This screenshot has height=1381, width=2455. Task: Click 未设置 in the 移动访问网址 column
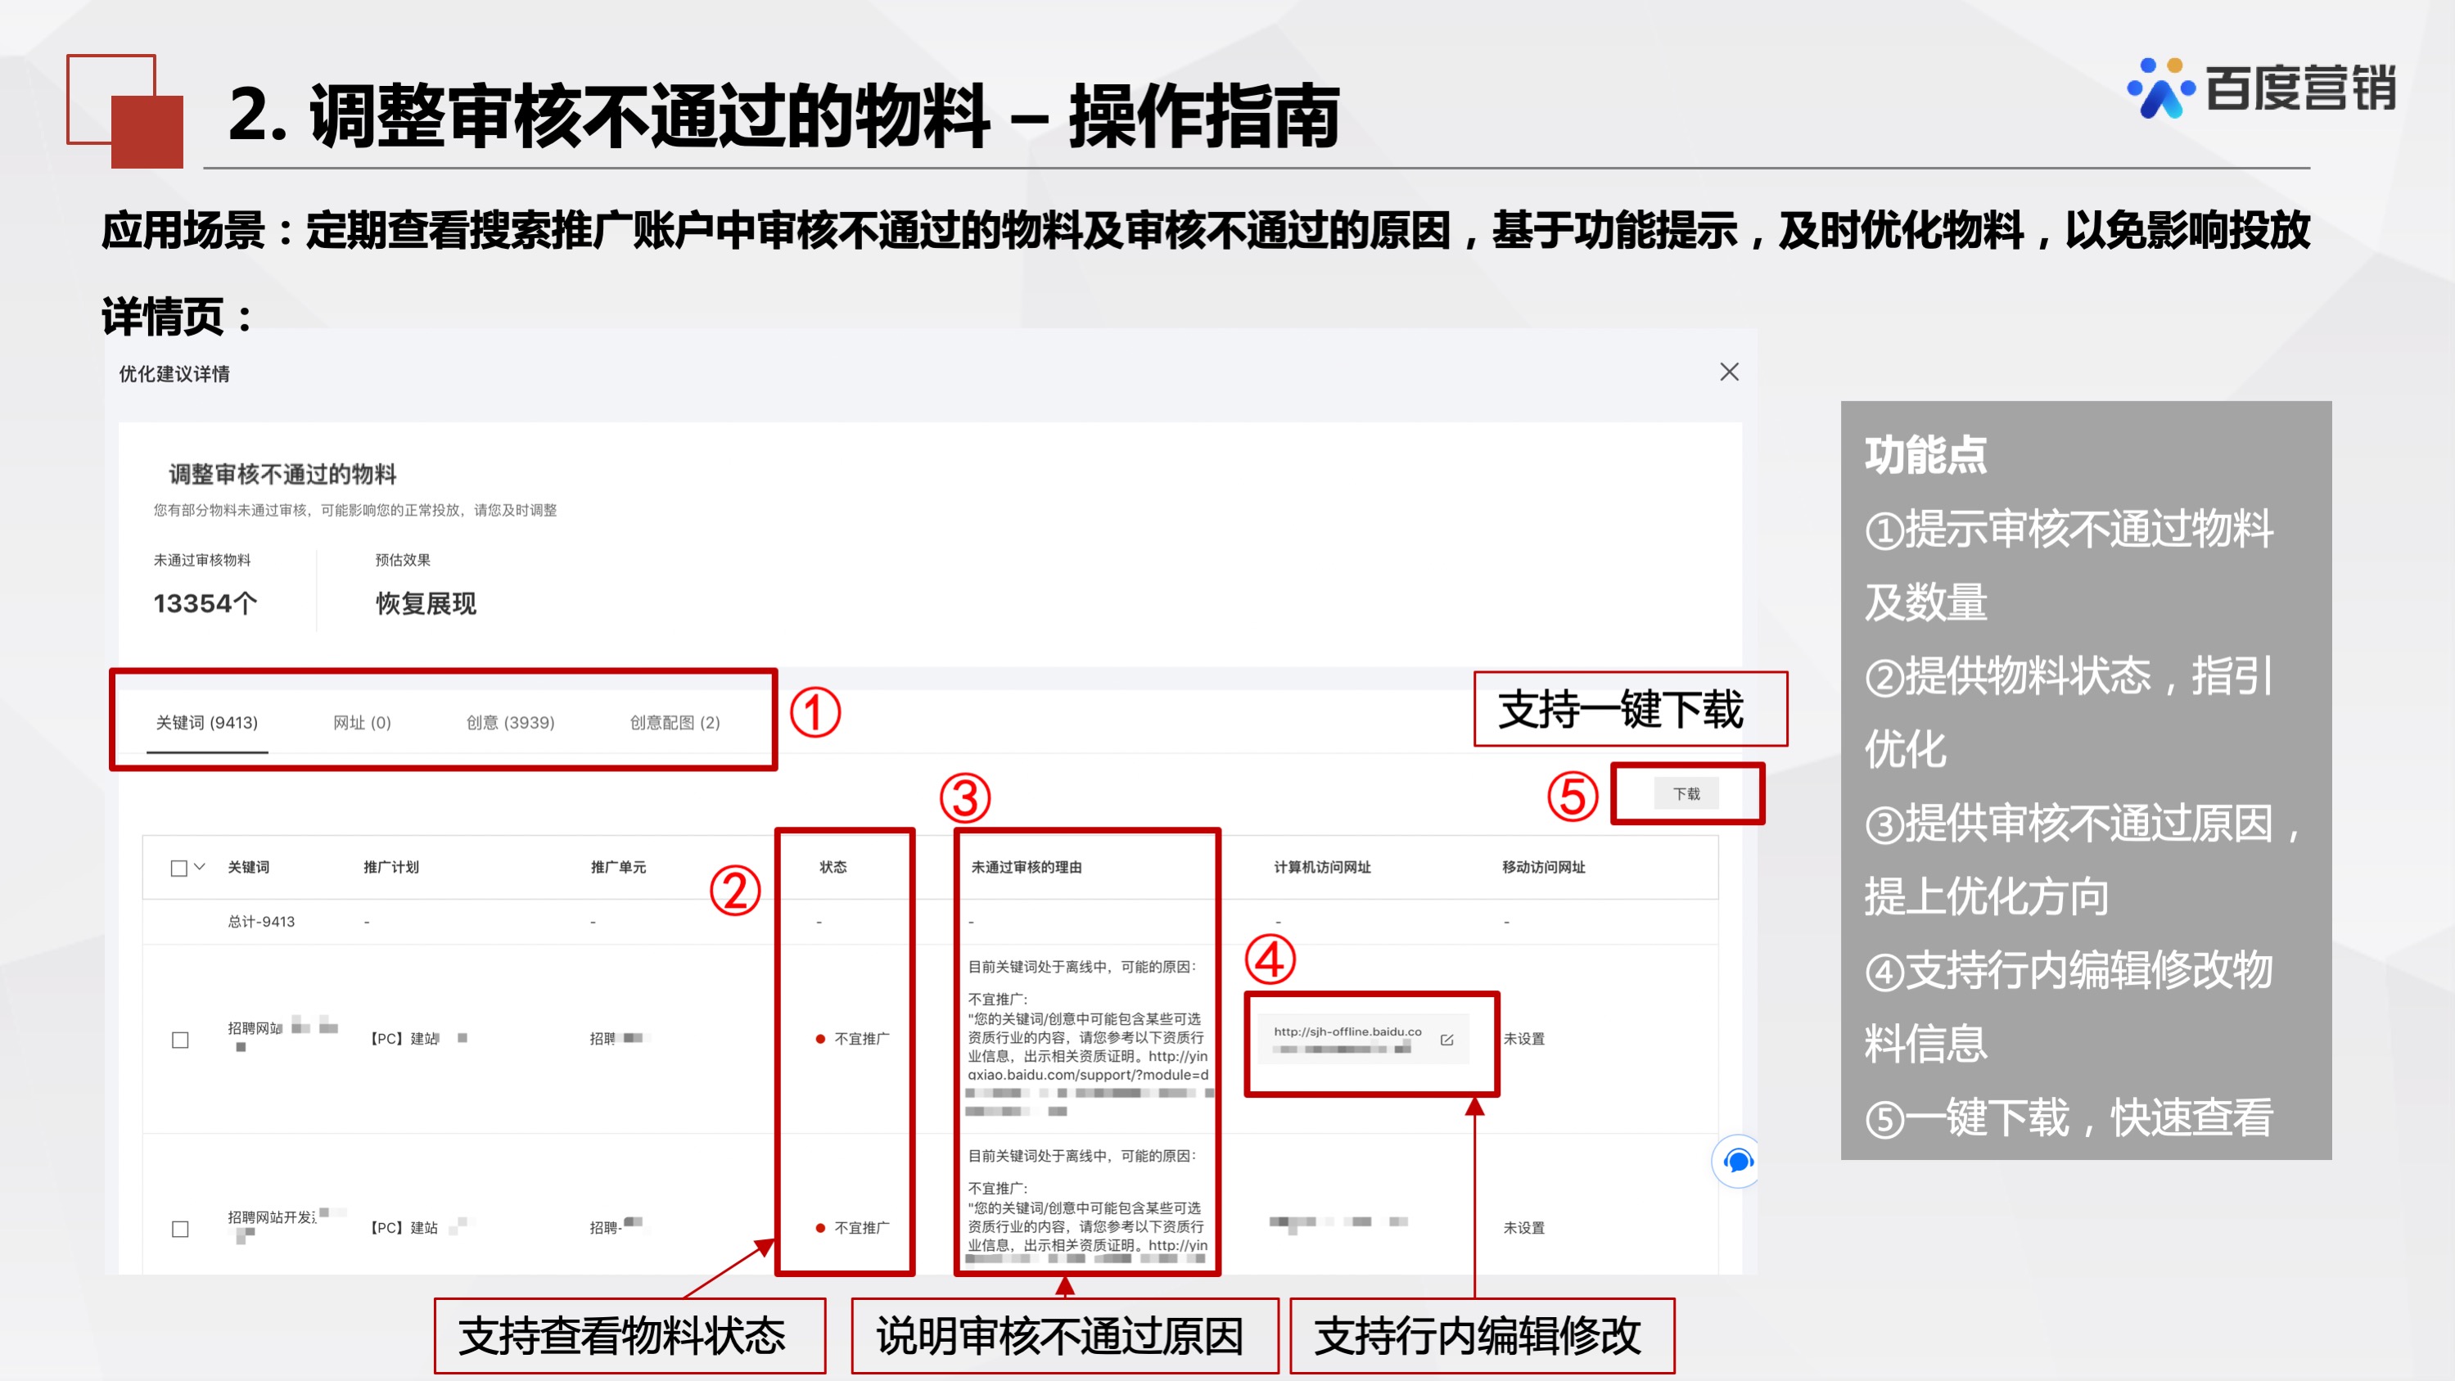1525,1039
